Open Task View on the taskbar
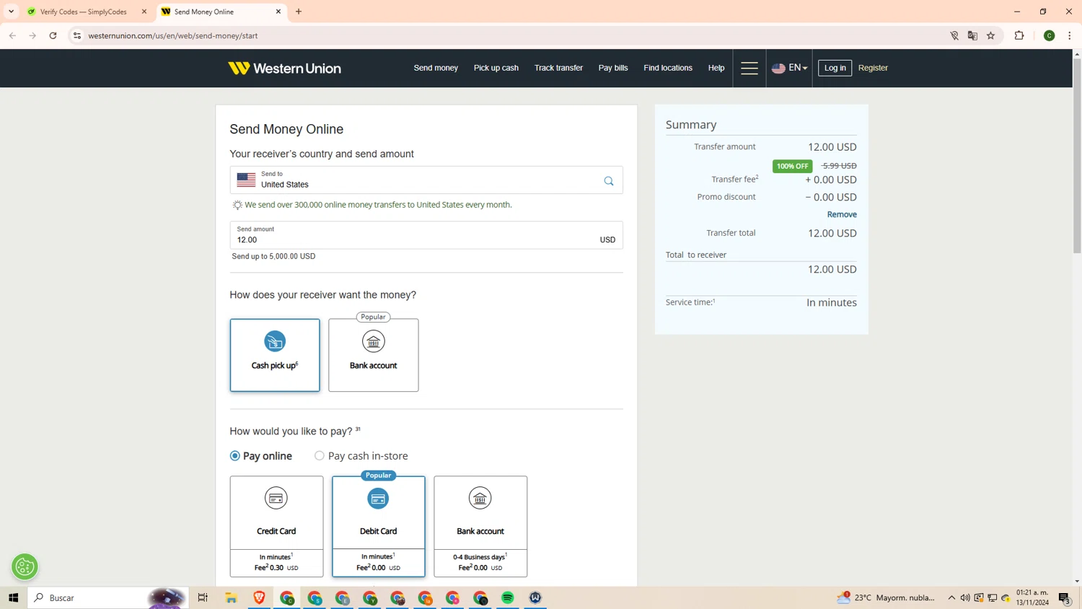The width and height of the screenshot is (1082, 609). (x=203, y=597)
